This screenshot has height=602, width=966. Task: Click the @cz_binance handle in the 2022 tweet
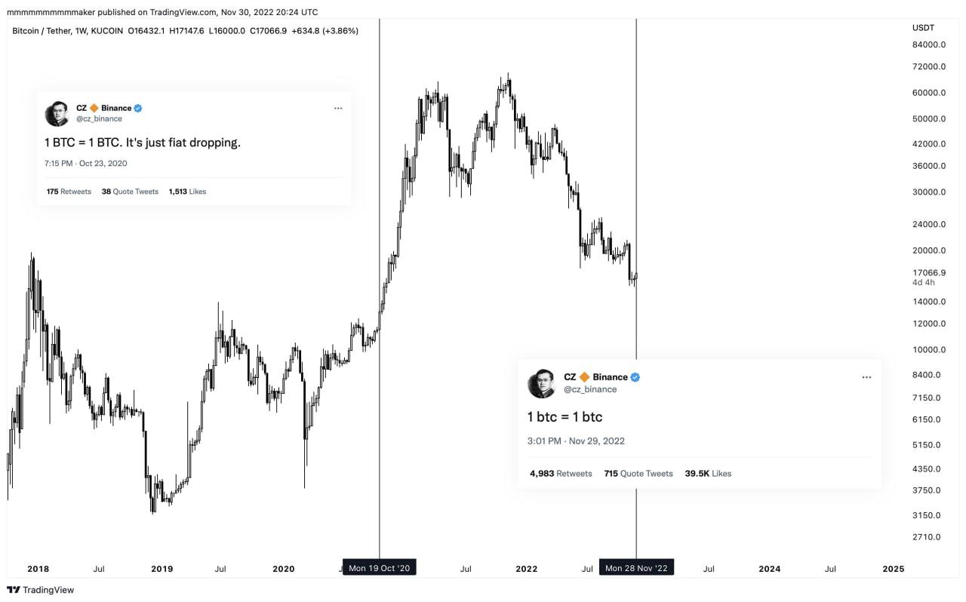click(x=590, y=389)
